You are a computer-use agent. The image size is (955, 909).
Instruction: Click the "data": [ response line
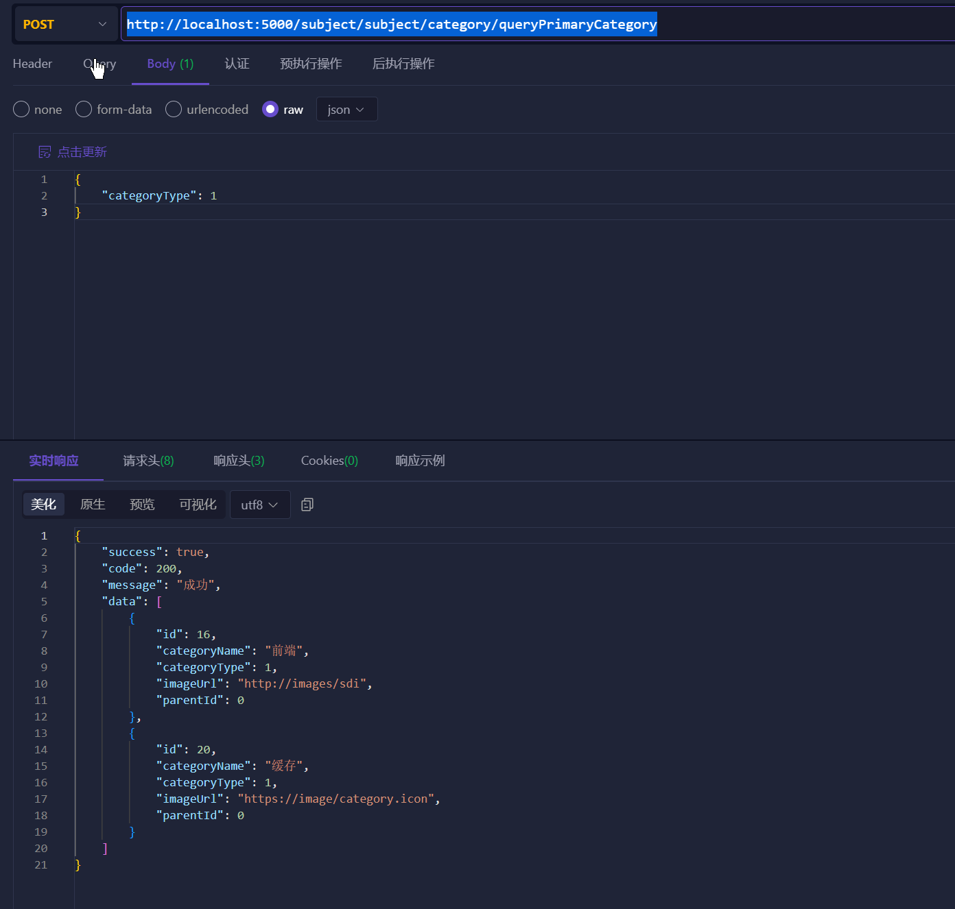[132, 601]
